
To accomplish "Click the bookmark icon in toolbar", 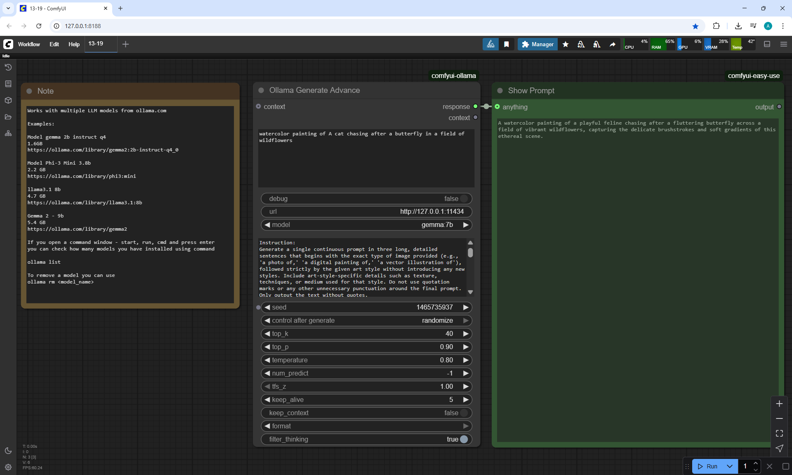I will tap(507, 44).
